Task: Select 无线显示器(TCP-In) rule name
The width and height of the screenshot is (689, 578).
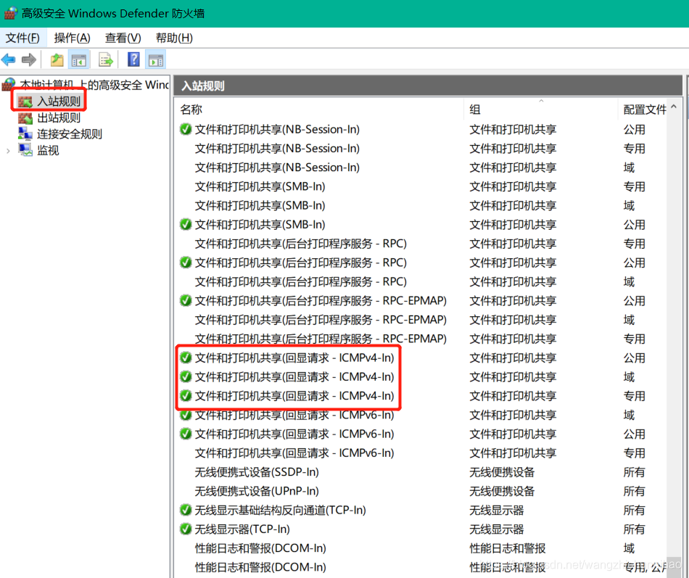Action: coord(242,529)
